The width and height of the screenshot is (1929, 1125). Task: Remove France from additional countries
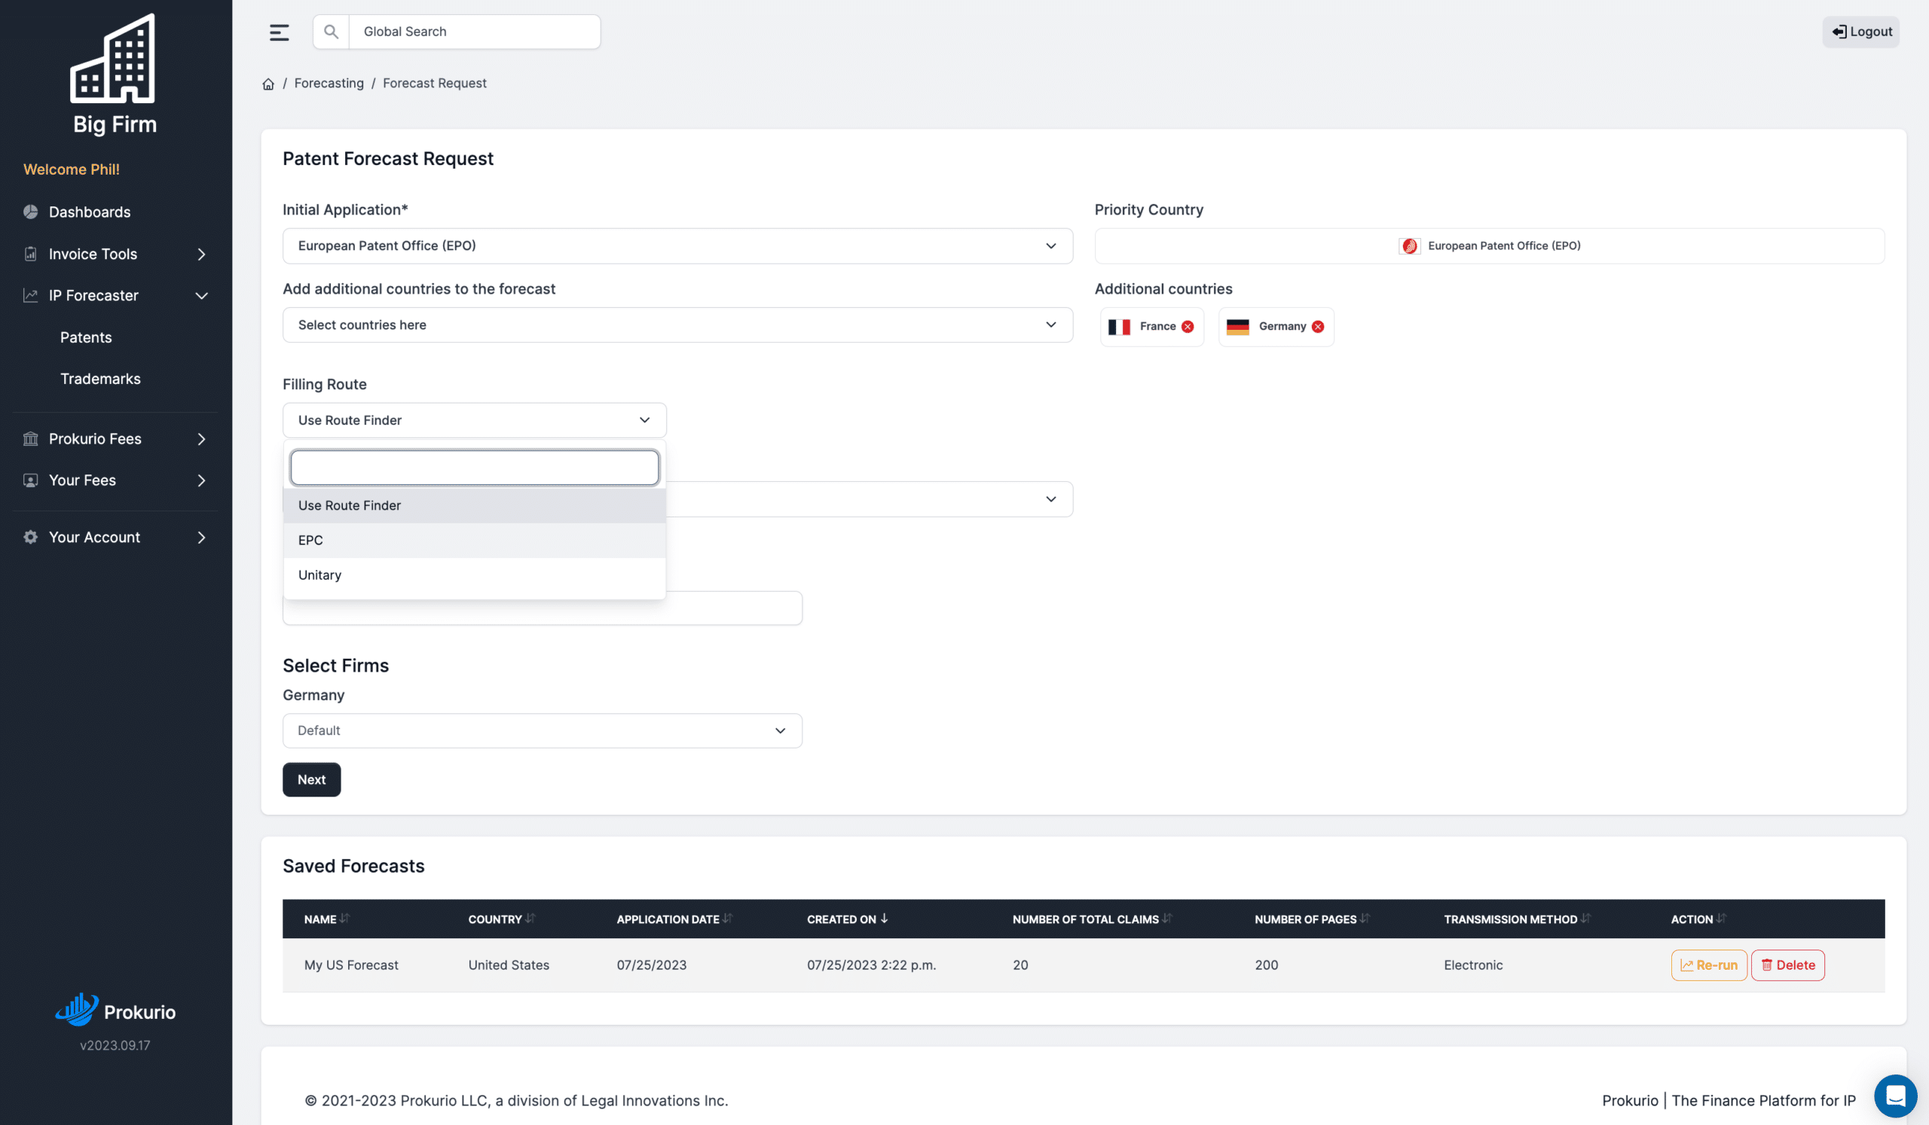1188,327
